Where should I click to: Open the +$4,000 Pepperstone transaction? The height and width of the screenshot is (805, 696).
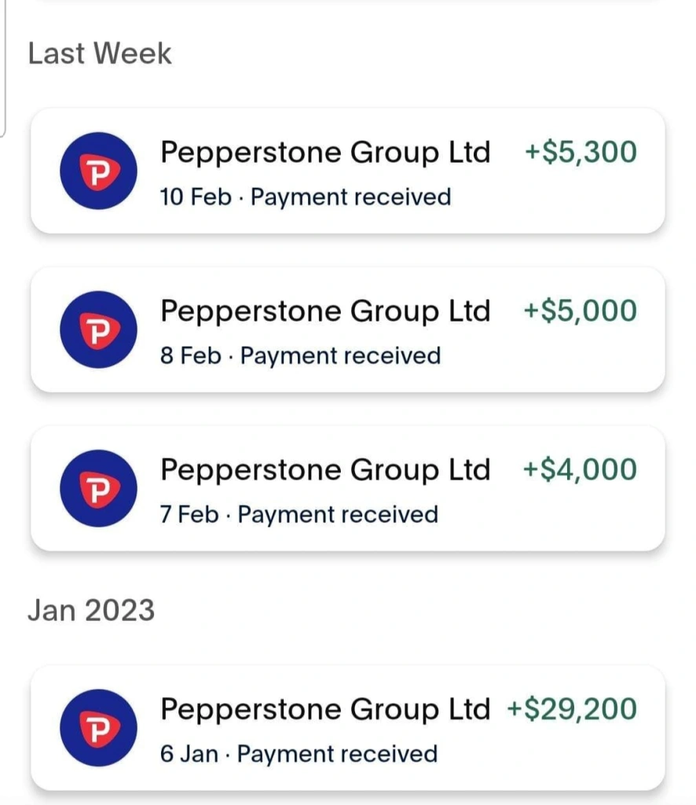(348, 488)
